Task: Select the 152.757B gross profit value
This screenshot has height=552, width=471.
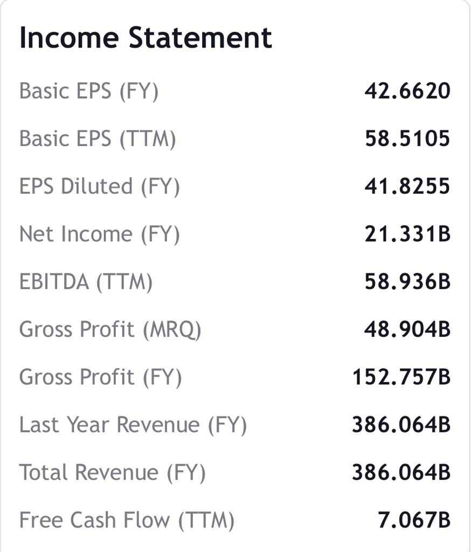Action: coord(401,377)
